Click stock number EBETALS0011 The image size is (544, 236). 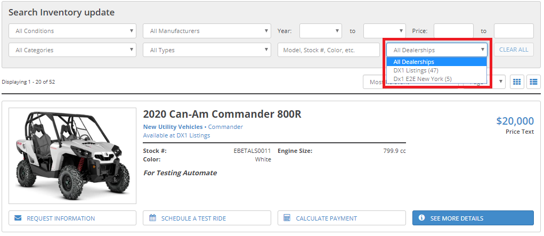click(x=252, y=151)
